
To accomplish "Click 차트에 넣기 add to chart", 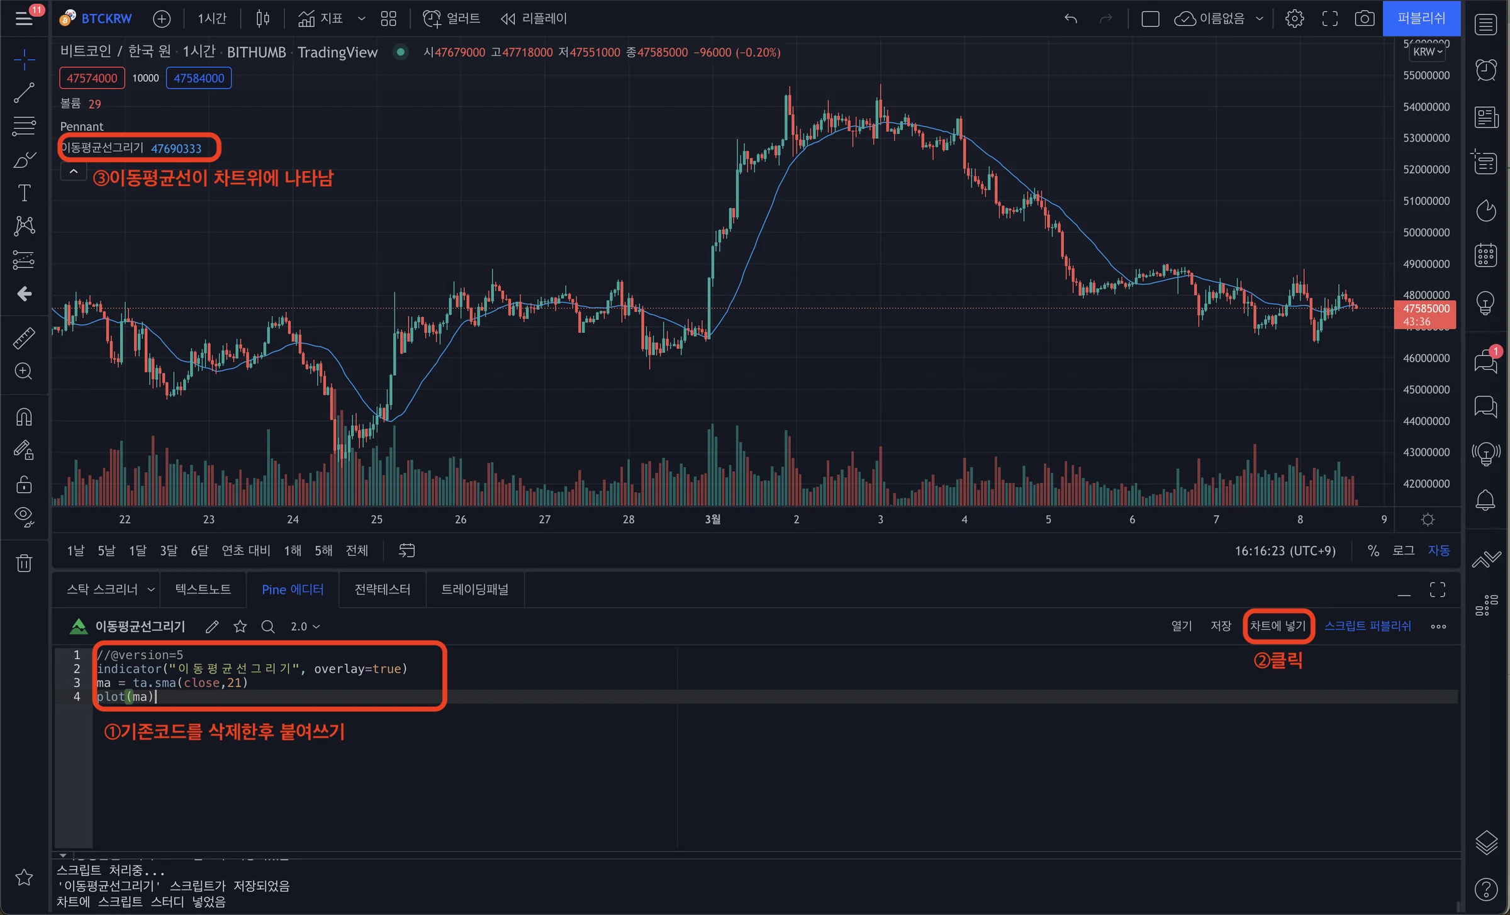I will 1278,626.
